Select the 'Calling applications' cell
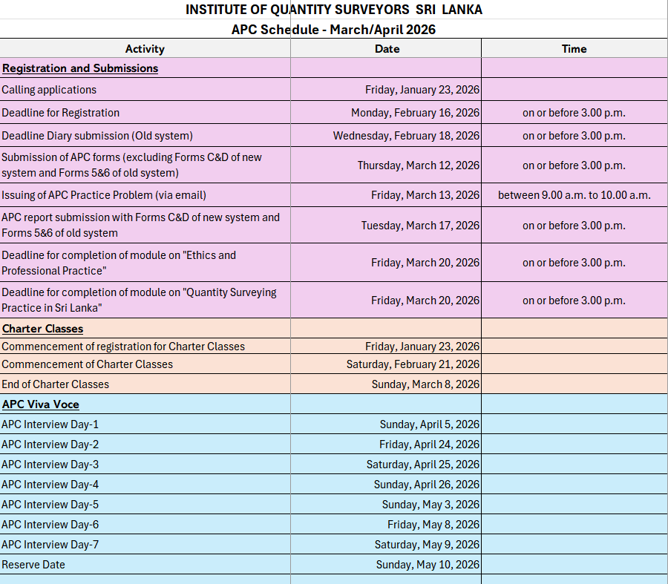This screenshot has width=668, height=584. 49,90
